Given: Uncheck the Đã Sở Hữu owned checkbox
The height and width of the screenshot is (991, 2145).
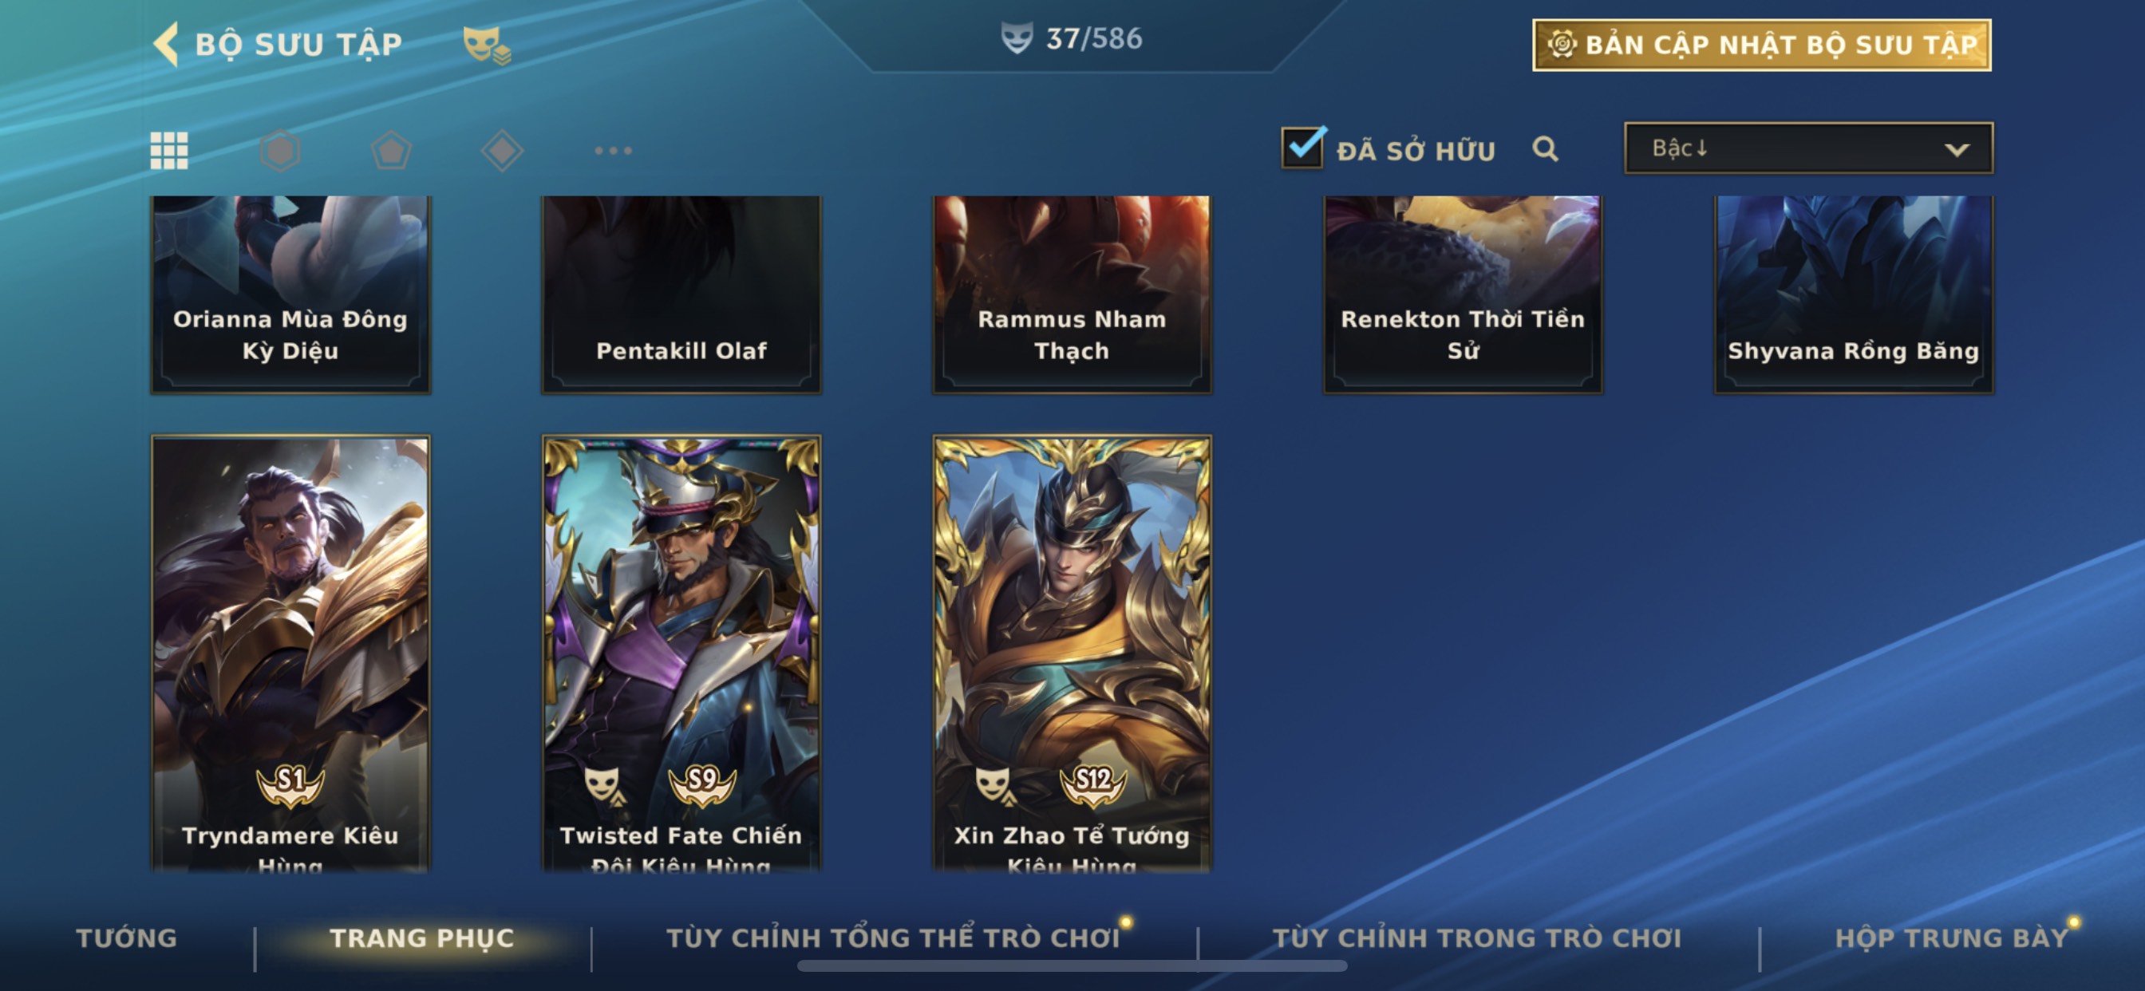Looking at the screenshot, I should [1303, 148].
